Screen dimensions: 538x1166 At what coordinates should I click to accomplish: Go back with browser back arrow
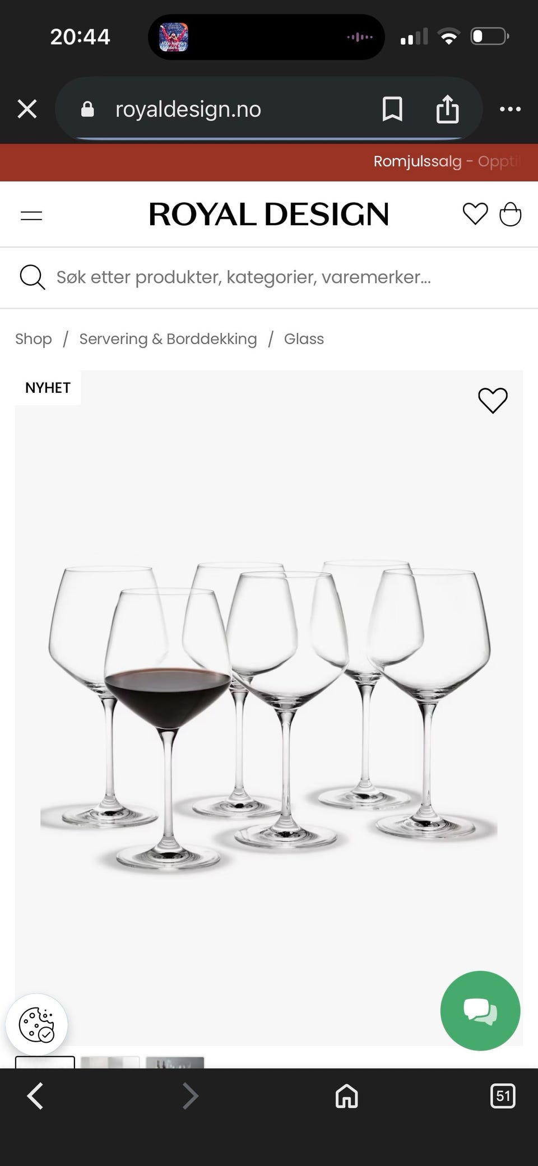coord(35,1096)
